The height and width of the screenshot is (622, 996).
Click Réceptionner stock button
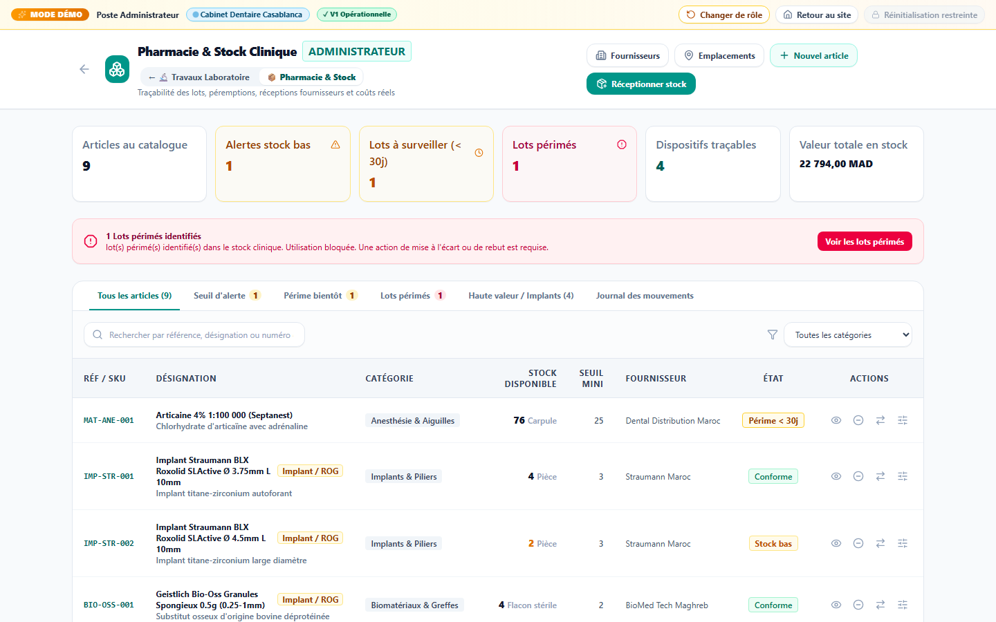pos(641,84)
